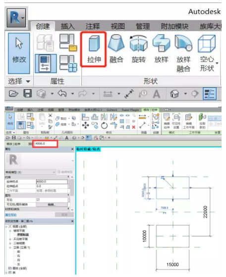Click the 可见性设置 (Visibility Settings) button
Image resolution: width=226 pixels, height=277 pixels.
point(176,121)
